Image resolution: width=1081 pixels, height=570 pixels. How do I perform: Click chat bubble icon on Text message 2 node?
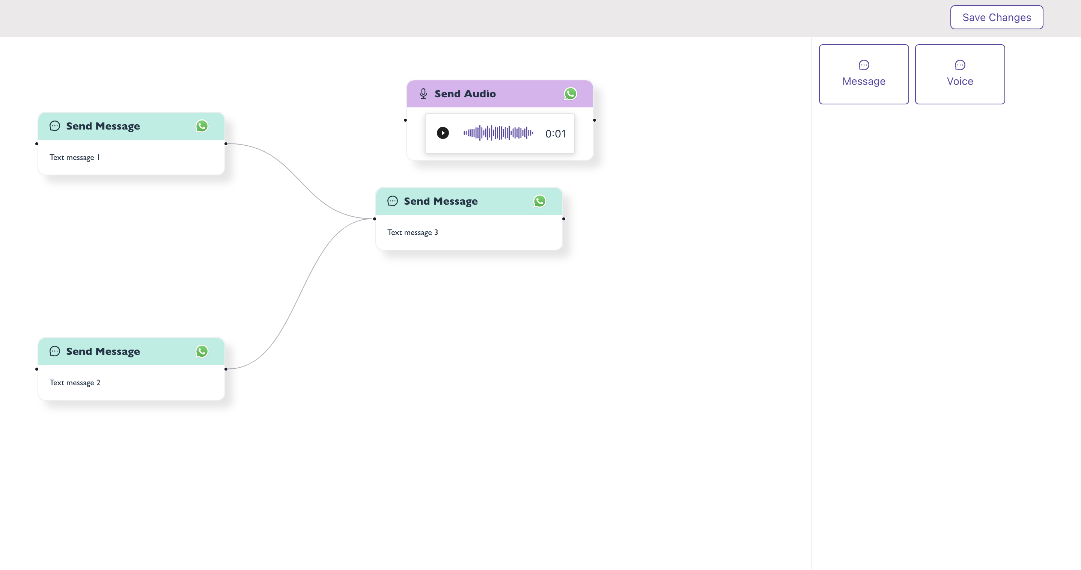tap(54, 351)
